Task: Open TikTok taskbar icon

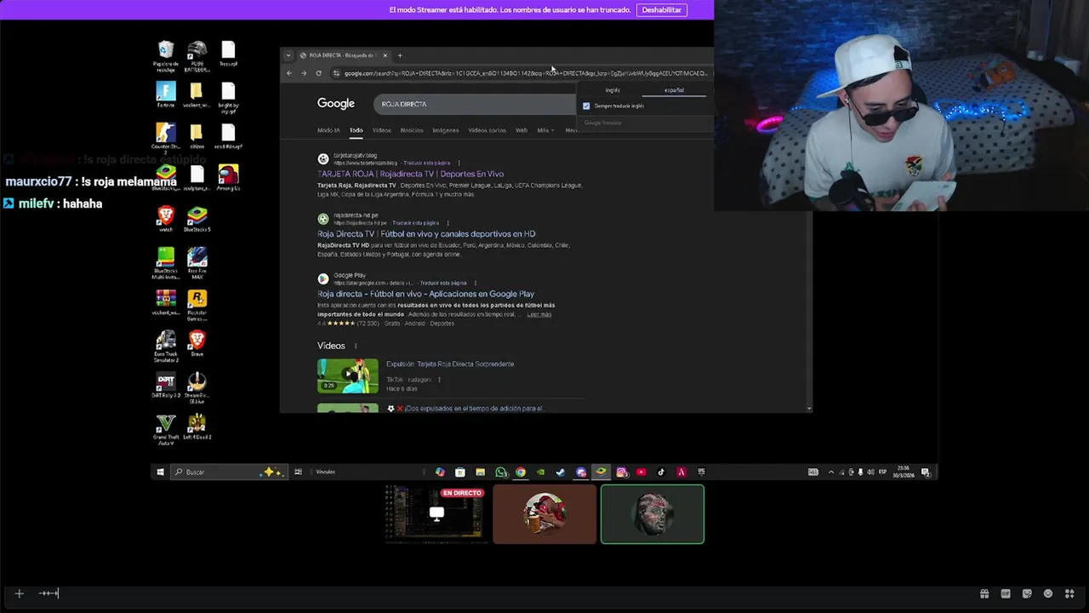Action: click(661, 472)
